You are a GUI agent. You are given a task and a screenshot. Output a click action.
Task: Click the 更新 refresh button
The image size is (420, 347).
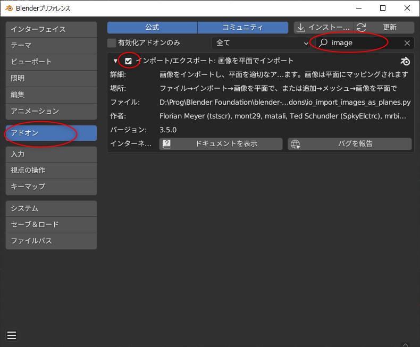pyautogui.click(x=384, y=28)
